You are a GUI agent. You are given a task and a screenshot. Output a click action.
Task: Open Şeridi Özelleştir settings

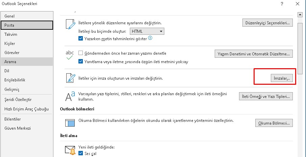click(x=27, y=100)
